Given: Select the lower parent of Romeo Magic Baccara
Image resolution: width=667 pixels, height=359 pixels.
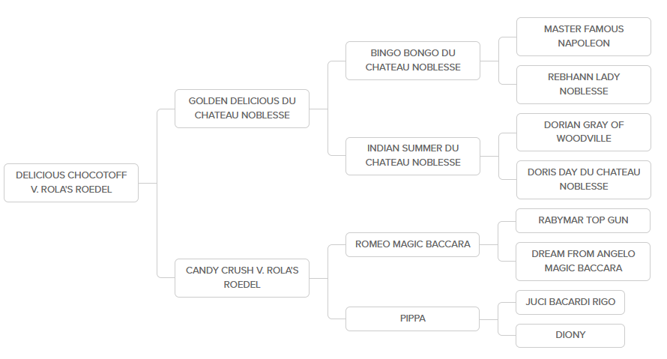Looking at the screenshot, I should [583, 261].
